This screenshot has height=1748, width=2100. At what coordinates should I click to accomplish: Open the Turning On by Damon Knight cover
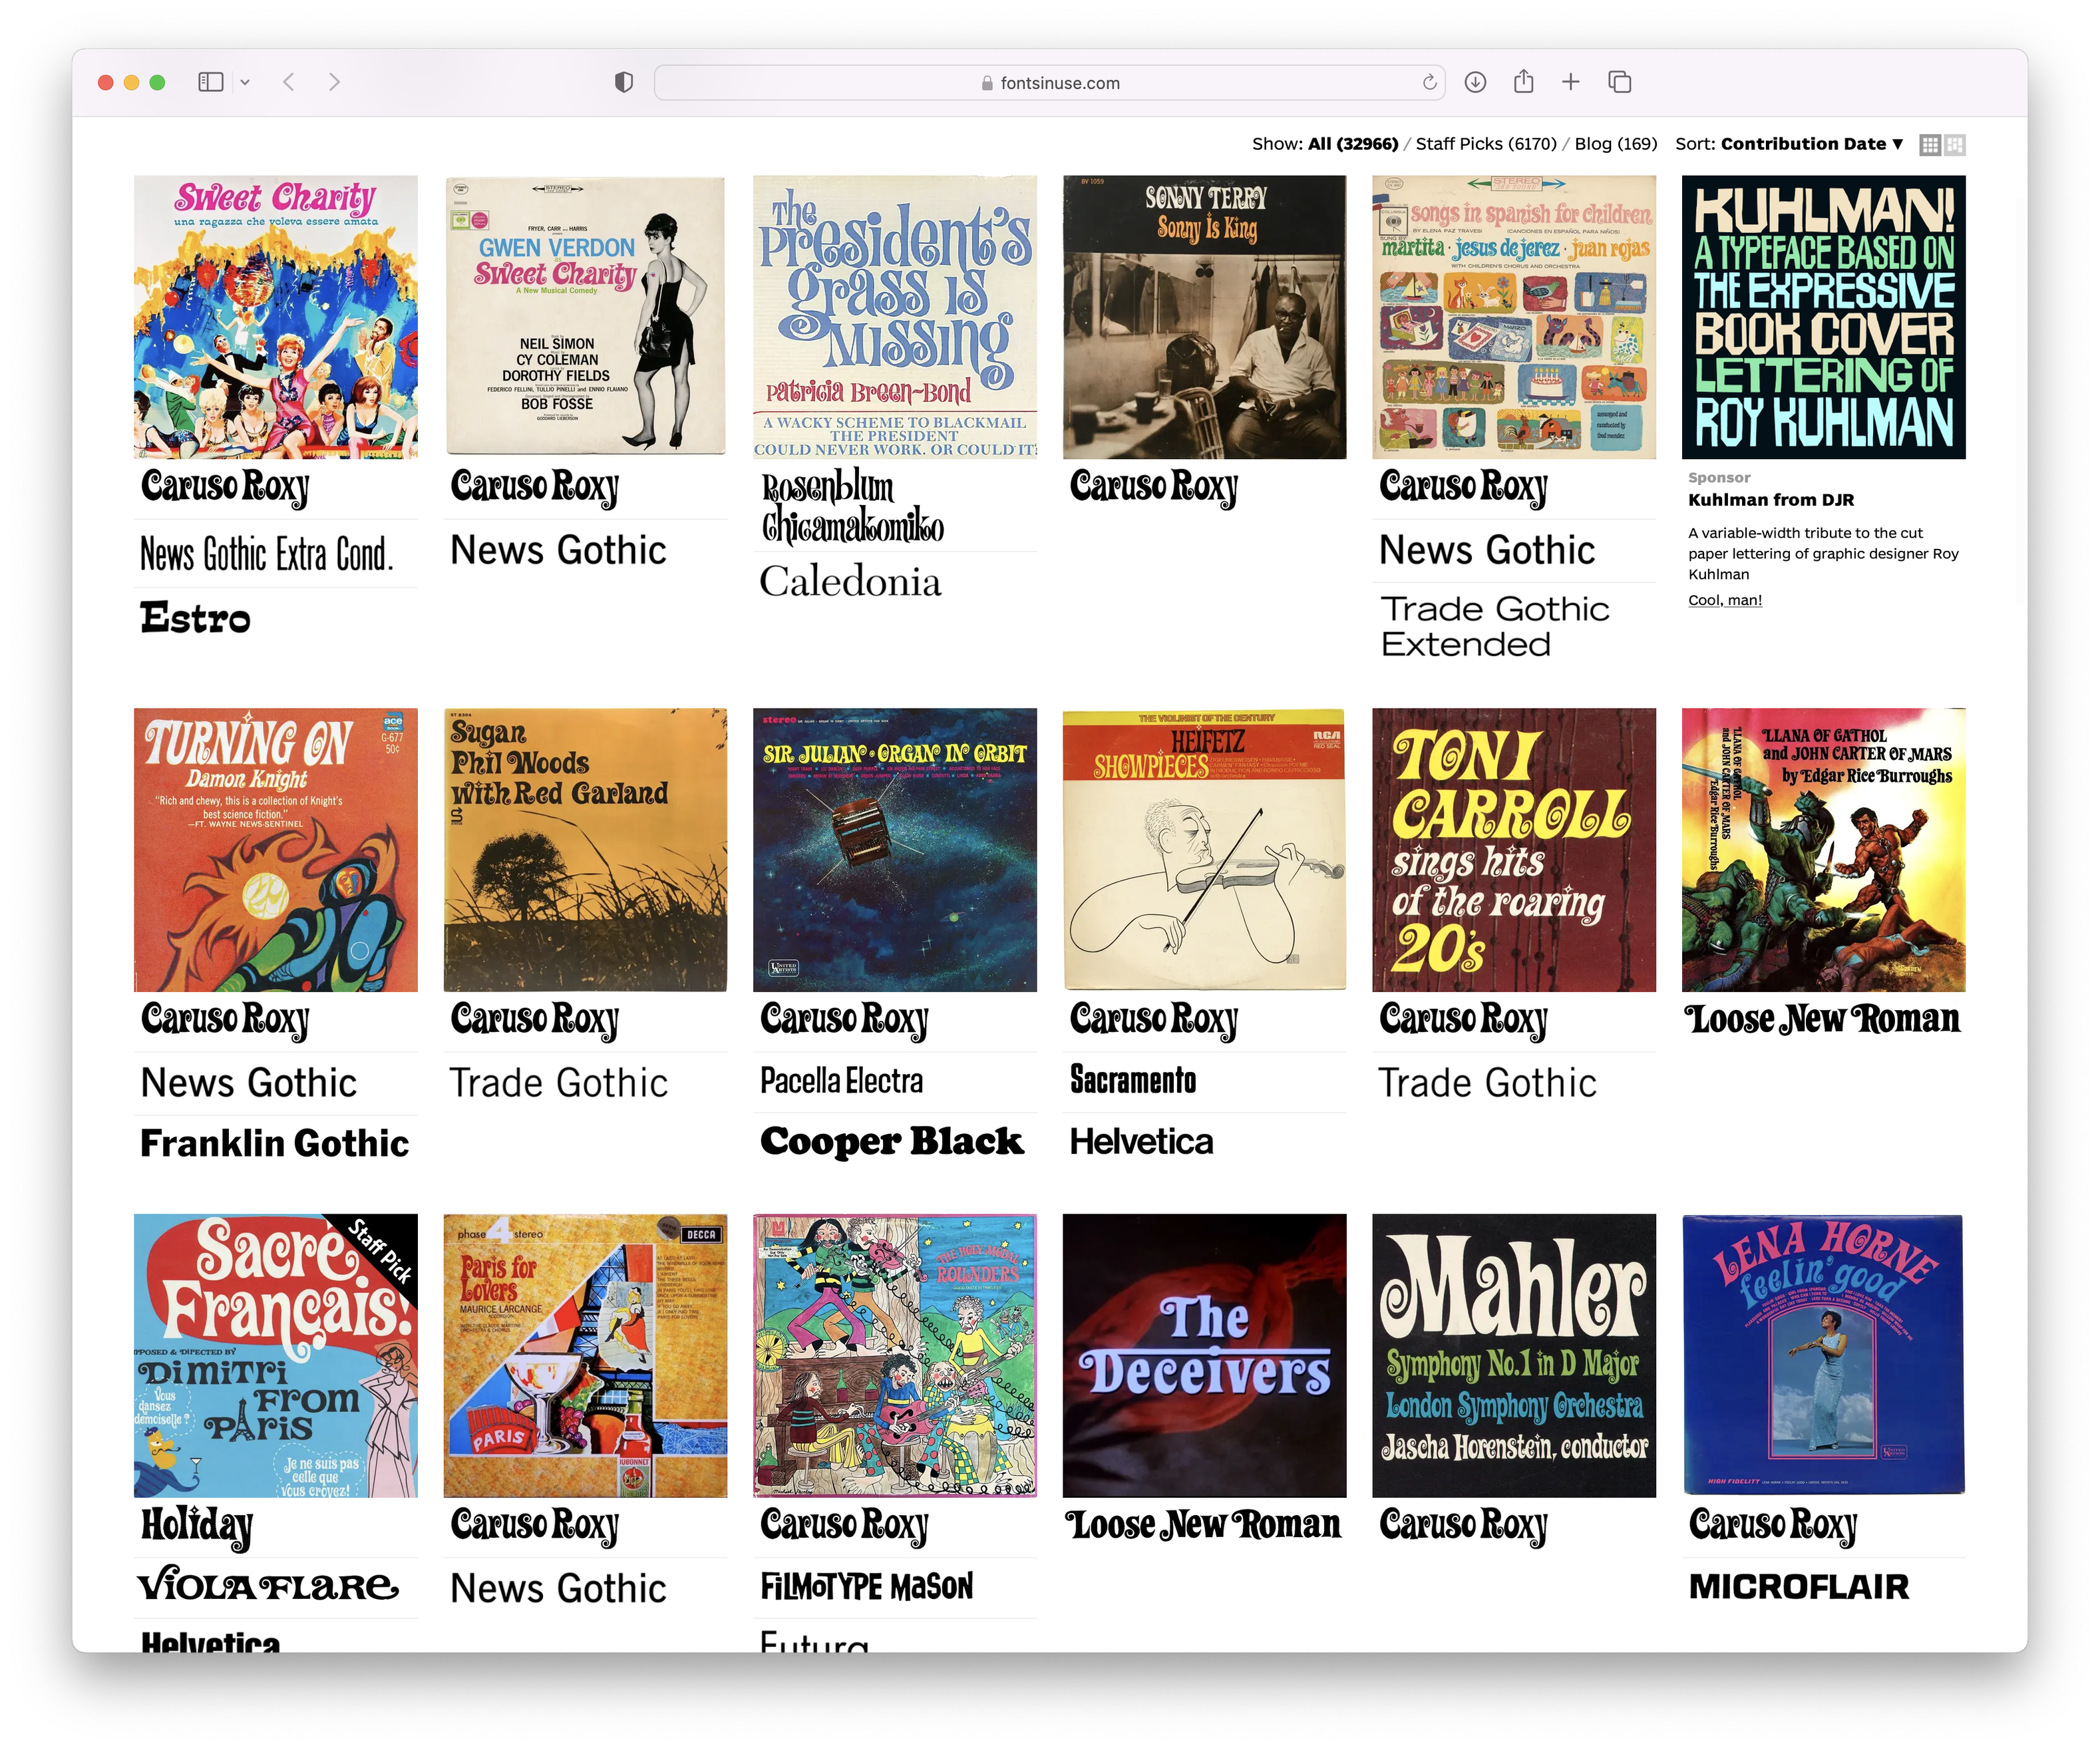point(276,850)
